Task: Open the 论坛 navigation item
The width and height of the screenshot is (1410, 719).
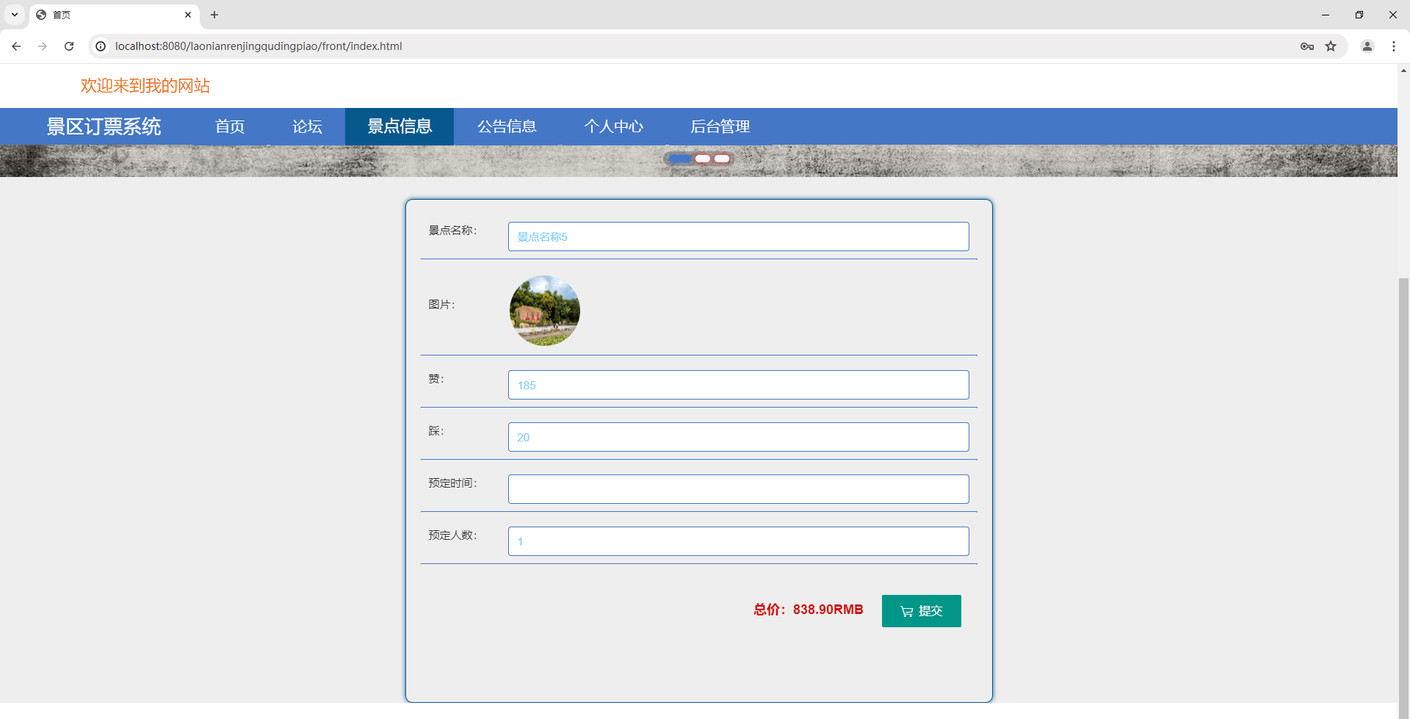Action: pos(307,126)
